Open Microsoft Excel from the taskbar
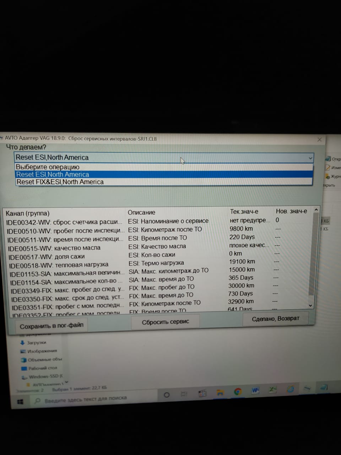 coord(272,390)
